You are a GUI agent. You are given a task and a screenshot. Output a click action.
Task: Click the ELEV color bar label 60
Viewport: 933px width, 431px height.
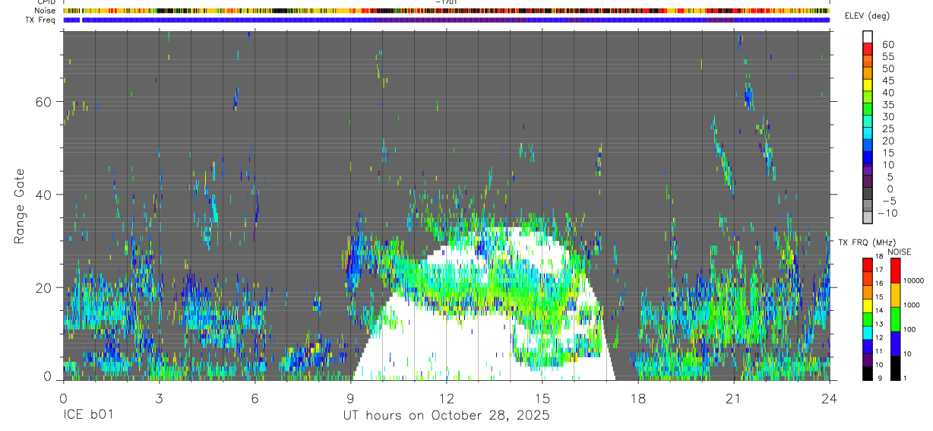[x=887, y=44]
